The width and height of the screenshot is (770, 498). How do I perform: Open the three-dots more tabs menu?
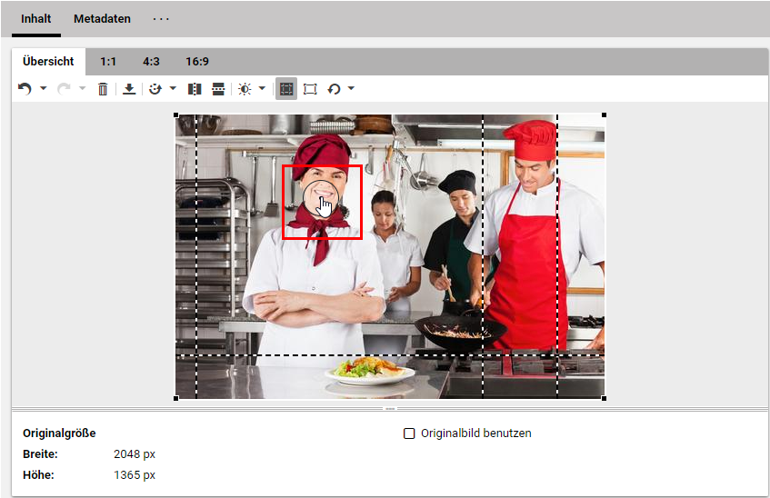[161, 19]
